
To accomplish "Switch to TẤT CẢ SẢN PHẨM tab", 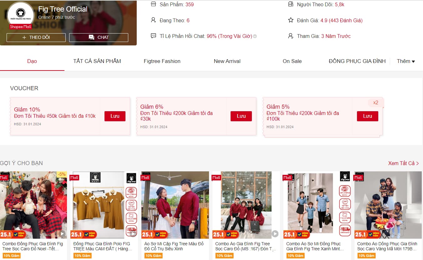I will 97,61.
